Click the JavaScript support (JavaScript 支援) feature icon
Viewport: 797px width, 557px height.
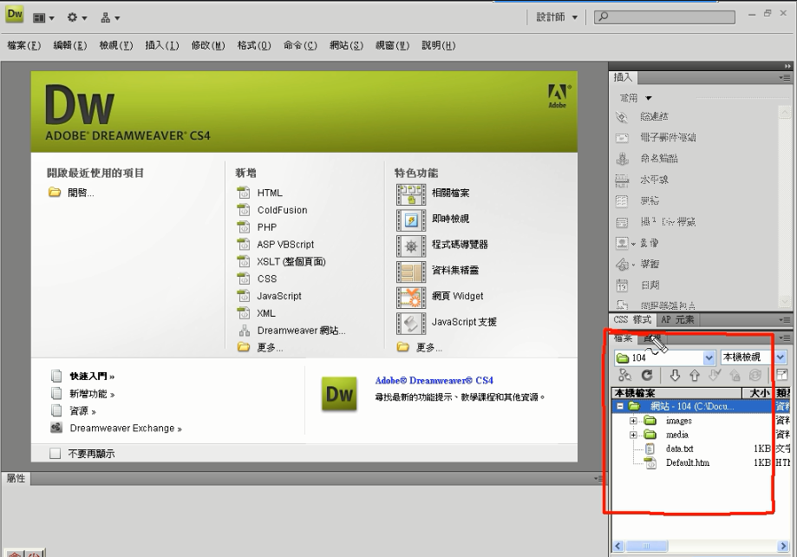(x=411, y=324)
